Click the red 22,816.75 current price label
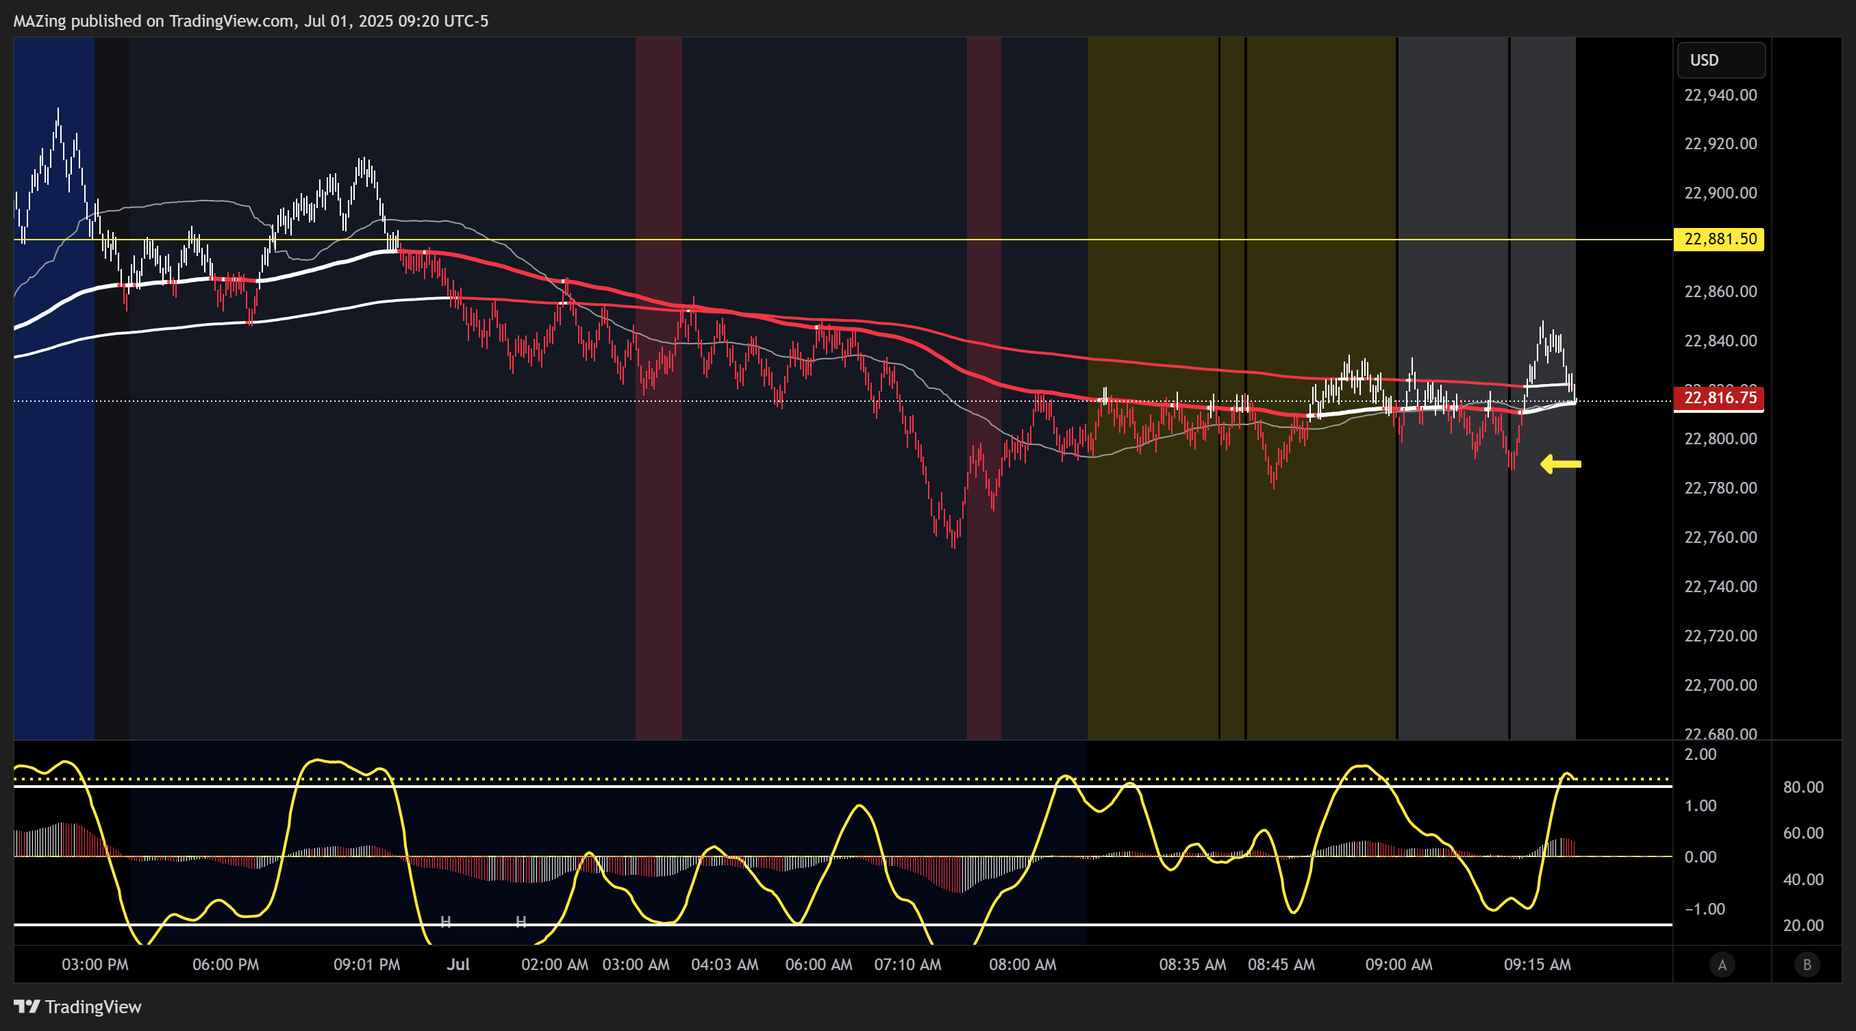1856x1031 pixels. pos(1719,398)
